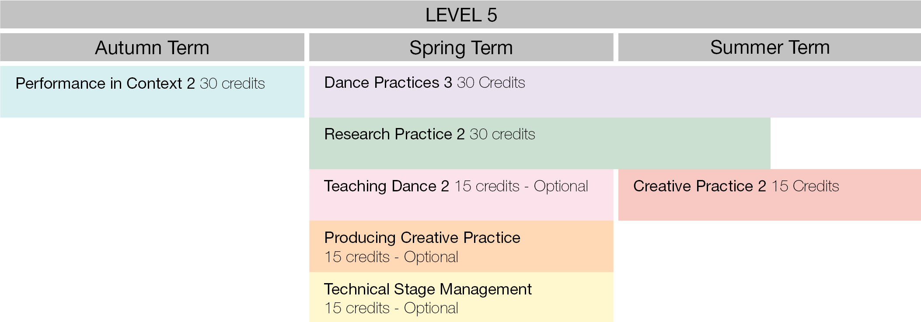This screenshot has height=322, width=921.
Task: Open the Dance Practices 3 module title
Action: [x=388, y=83]
